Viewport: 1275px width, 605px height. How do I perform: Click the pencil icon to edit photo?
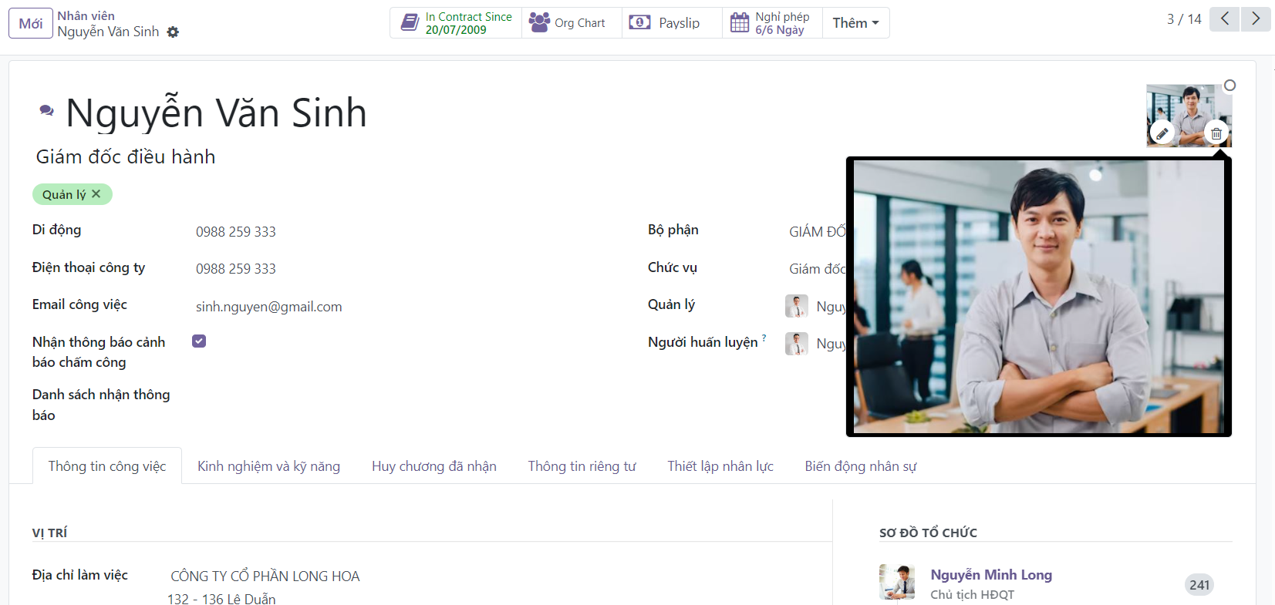click(x=1162, y=133)
